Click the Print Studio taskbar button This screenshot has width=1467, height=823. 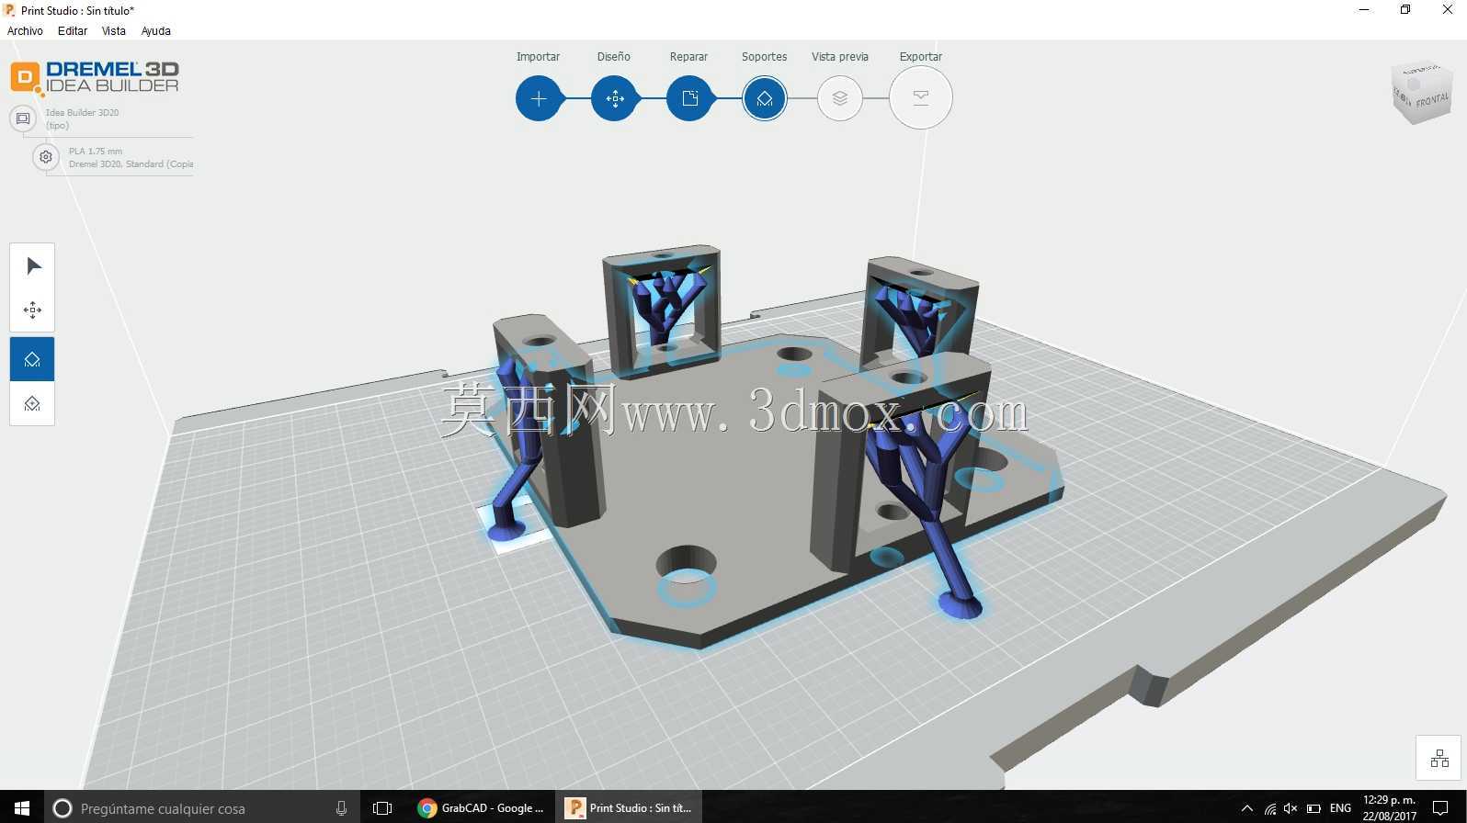coord(629,808)
